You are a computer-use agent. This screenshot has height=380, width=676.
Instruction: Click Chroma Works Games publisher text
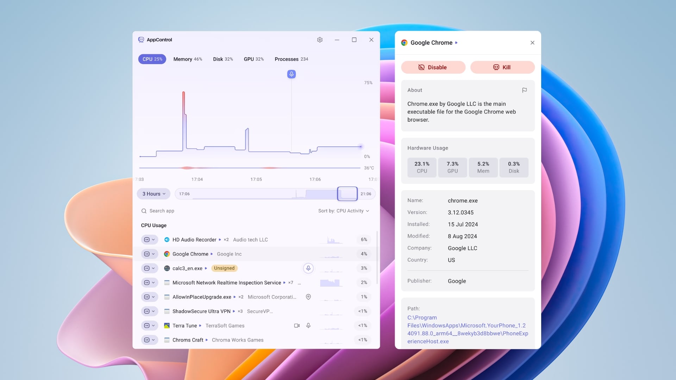(238, 340)
